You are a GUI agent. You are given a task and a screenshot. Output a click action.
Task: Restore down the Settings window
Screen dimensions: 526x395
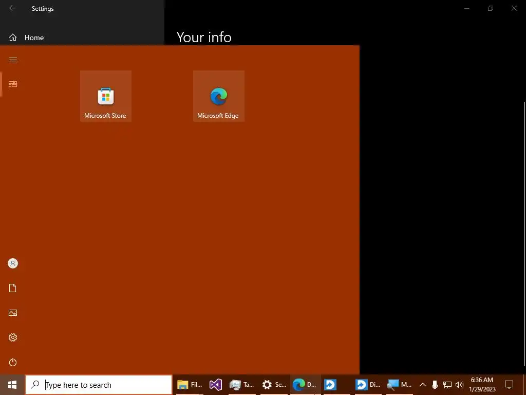pyautogui.click(x=491, y=8)
